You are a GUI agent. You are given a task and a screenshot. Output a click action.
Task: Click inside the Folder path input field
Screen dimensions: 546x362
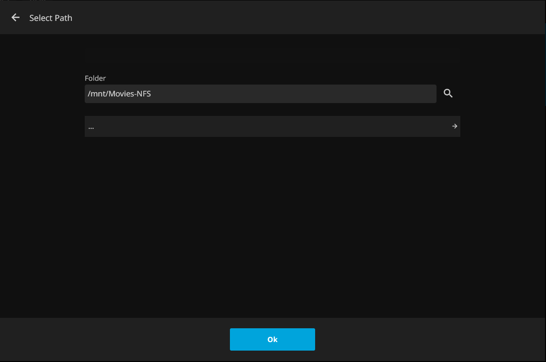[260, 94]
